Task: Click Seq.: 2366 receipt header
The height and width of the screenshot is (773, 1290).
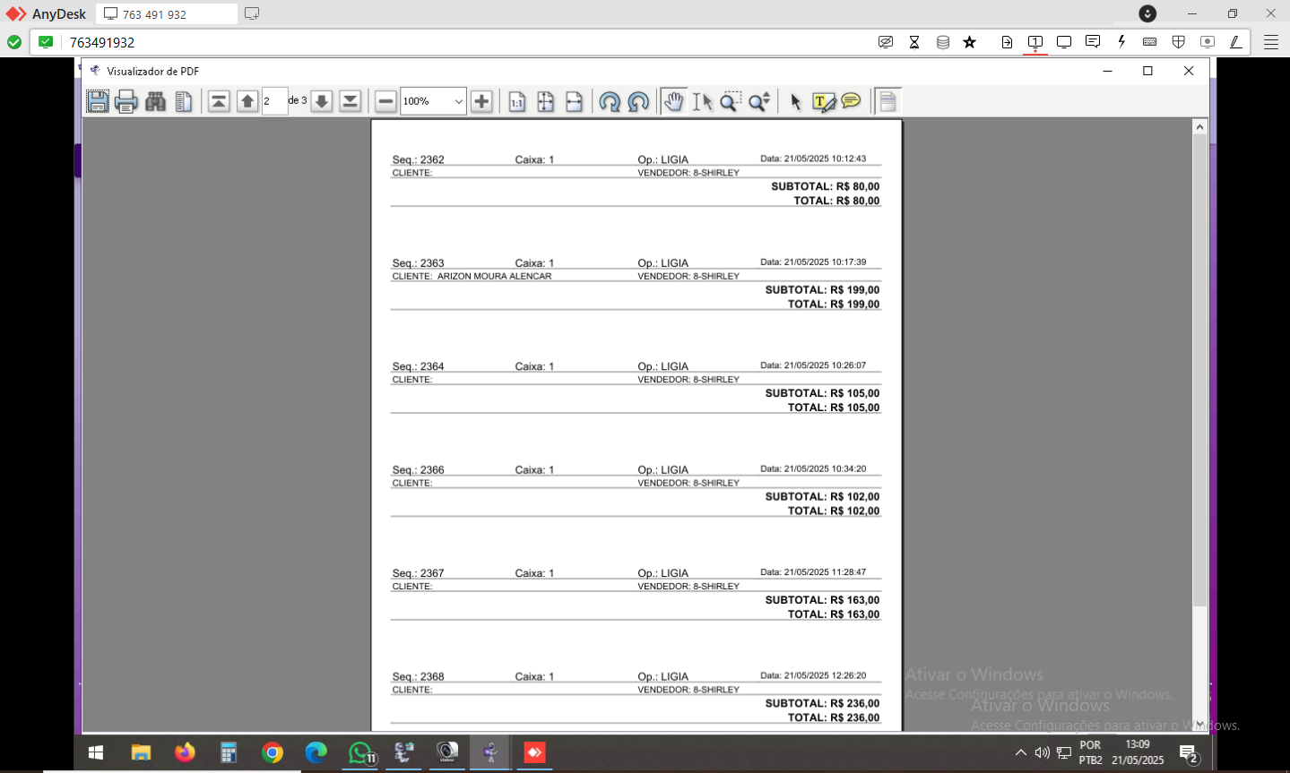Action: 418,469
